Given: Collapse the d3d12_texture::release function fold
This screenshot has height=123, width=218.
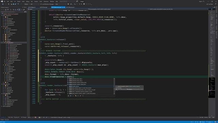Looking at the screenshot, I should click(x=40, y=40).
